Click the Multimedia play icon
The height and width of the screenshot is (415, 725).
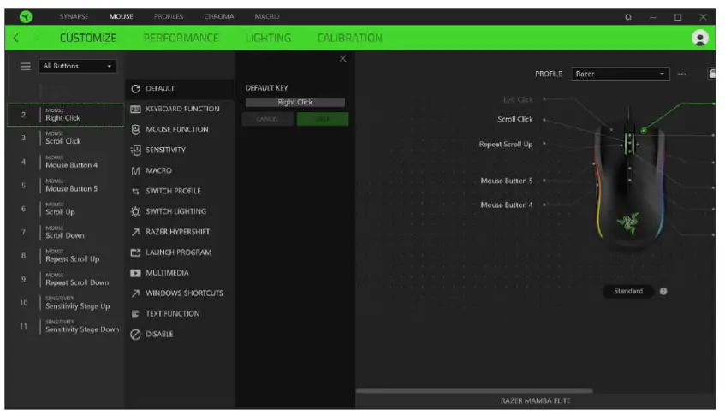(x=135, y=273)
